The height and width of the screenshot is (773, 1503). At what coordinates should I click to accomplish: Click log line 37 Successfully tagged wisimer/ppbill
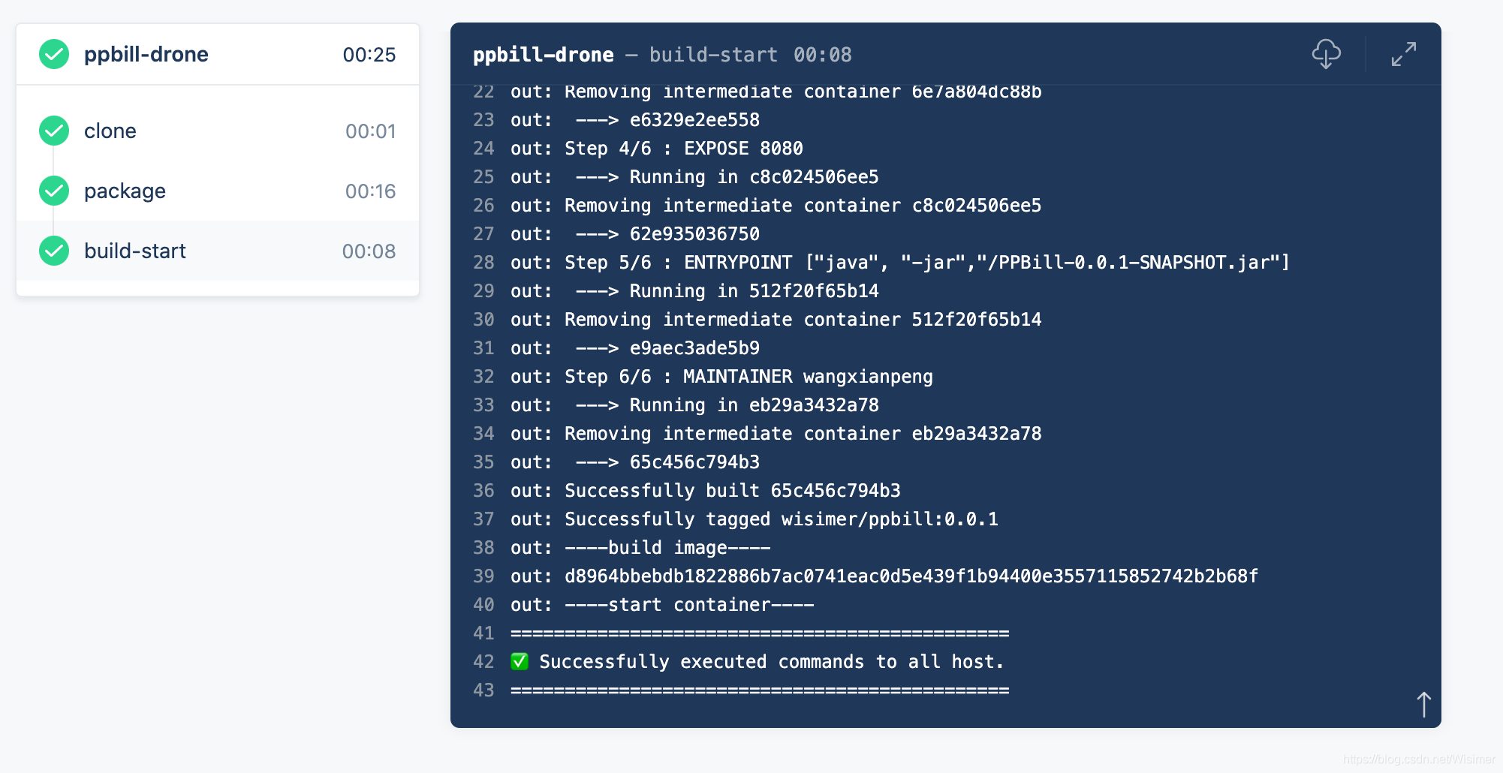pos(755,519)
